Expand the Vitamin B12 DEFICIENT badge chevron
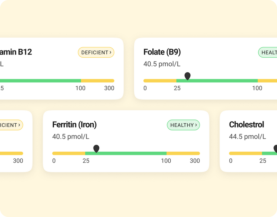Viewport: 277px width, 217px height. click(x=110, y=53)
